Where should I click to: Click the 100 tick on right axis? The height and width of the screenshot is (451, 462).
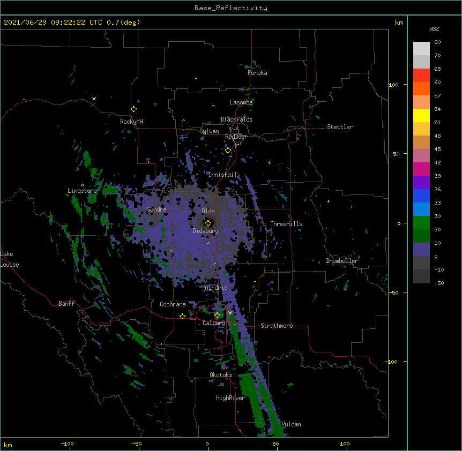point(393,85)
